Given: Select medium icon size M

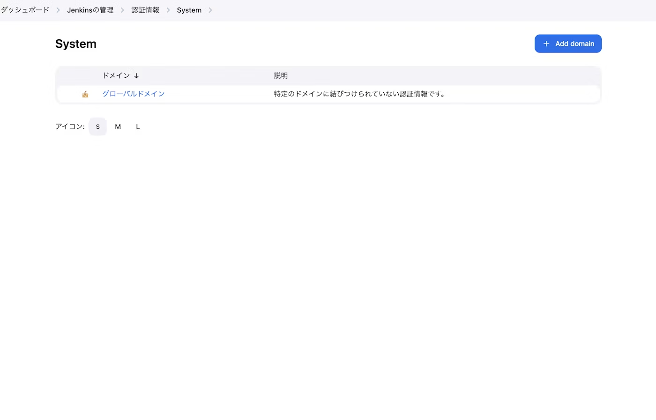Looking at the screenshot, I should [x=118, y=126].
